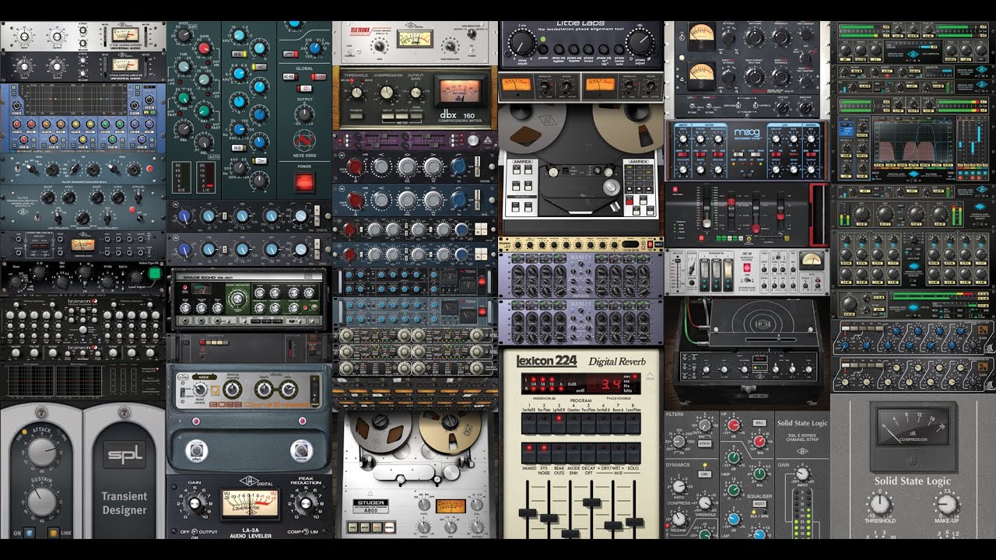The height and width of the screenshot is (560, 996).
Task: Flip the LA-3A Off/Output/GR switch
Action: [x=195, y=532]
